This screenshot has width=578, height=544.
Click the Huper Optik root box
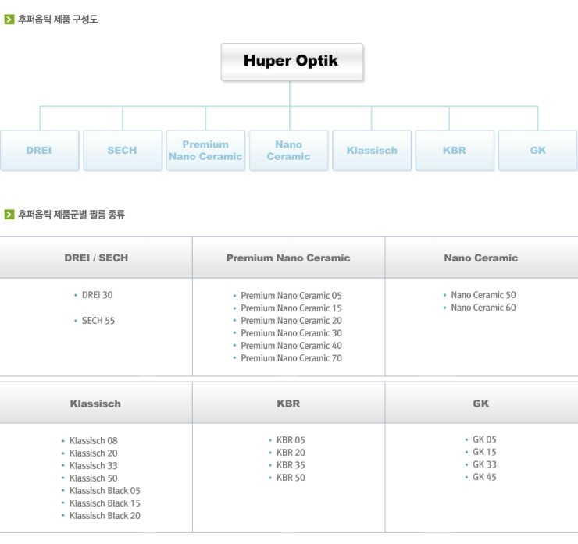click(x=292, y=62)
